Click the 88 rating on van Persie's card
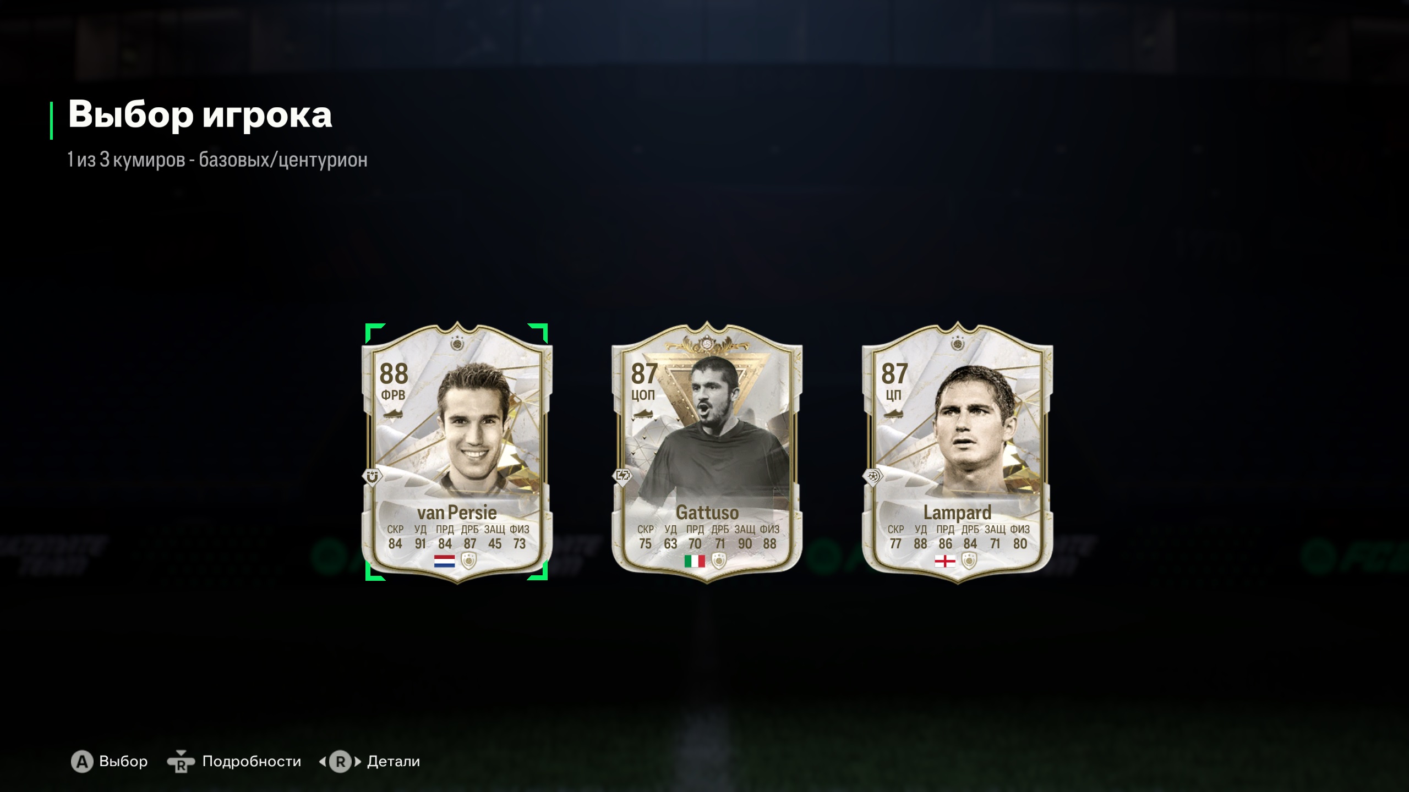1409x792 pixels. click(394, 374)
